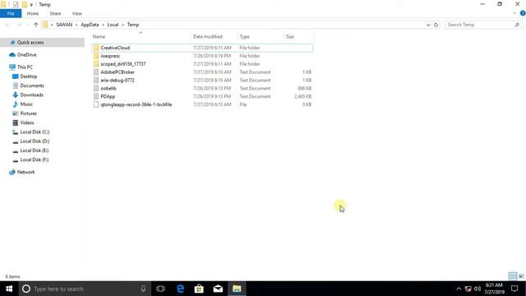Open the Action Center notifications icon
Image resolution: width=526 pixels, height=296 pixels.
coord(514,289)
